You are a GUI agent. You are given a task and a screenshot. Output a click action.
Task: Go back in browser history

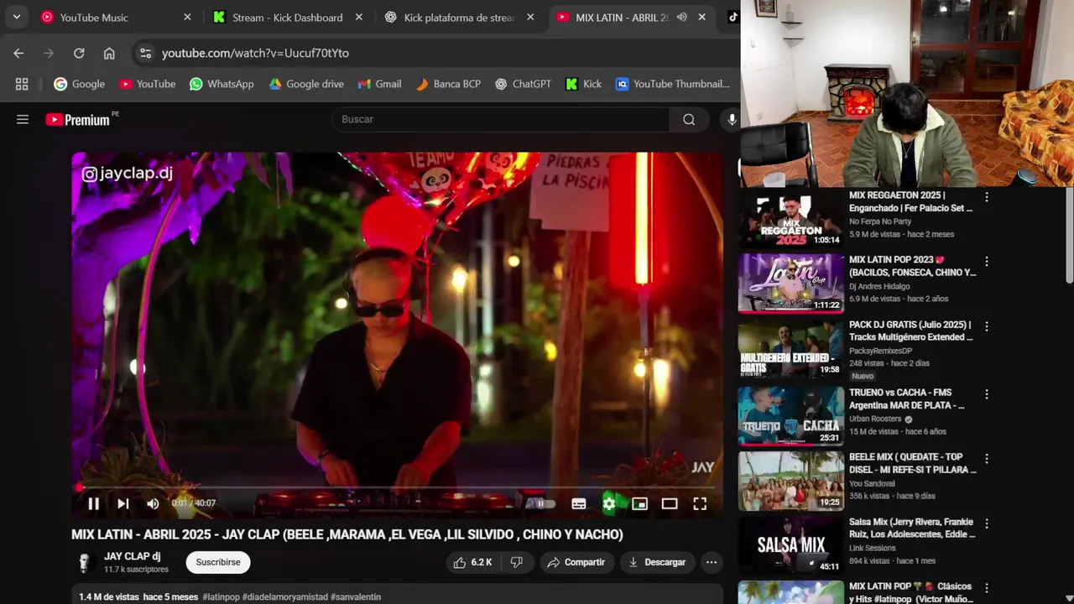pyautogui.click(x=18, y=53)
